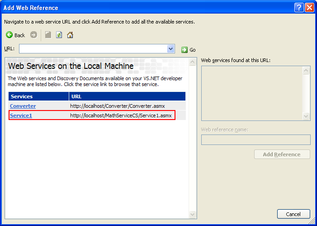Click the browser pane scroll up arrow
Screen dimensions: 317x226
click(x=193, y=62)
